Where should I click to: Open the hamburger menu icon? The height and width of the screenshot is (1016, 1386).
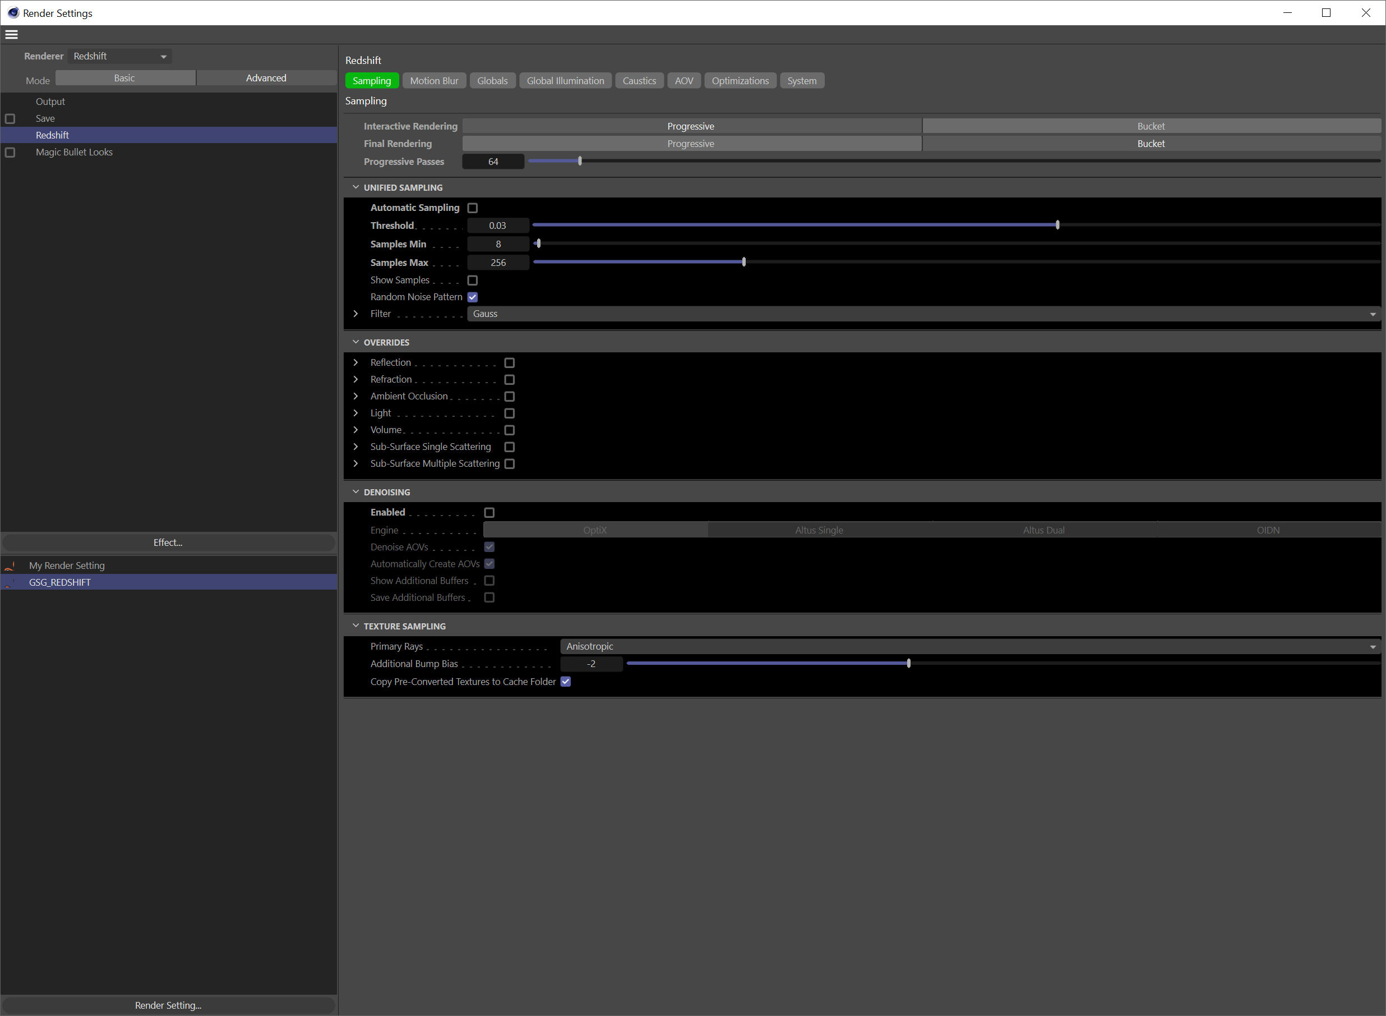[x=12, y=34]
